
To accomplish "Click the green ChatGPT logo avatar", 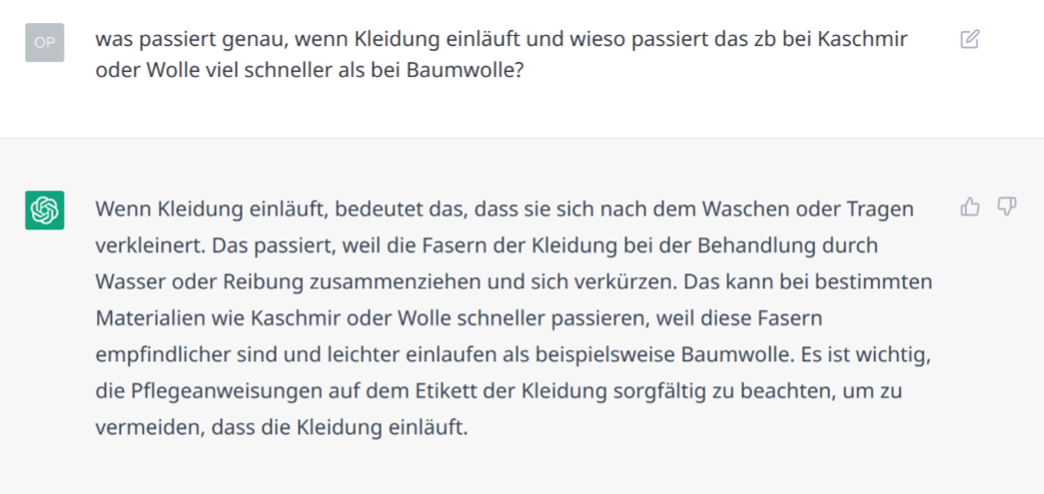I will click(45, 211).
